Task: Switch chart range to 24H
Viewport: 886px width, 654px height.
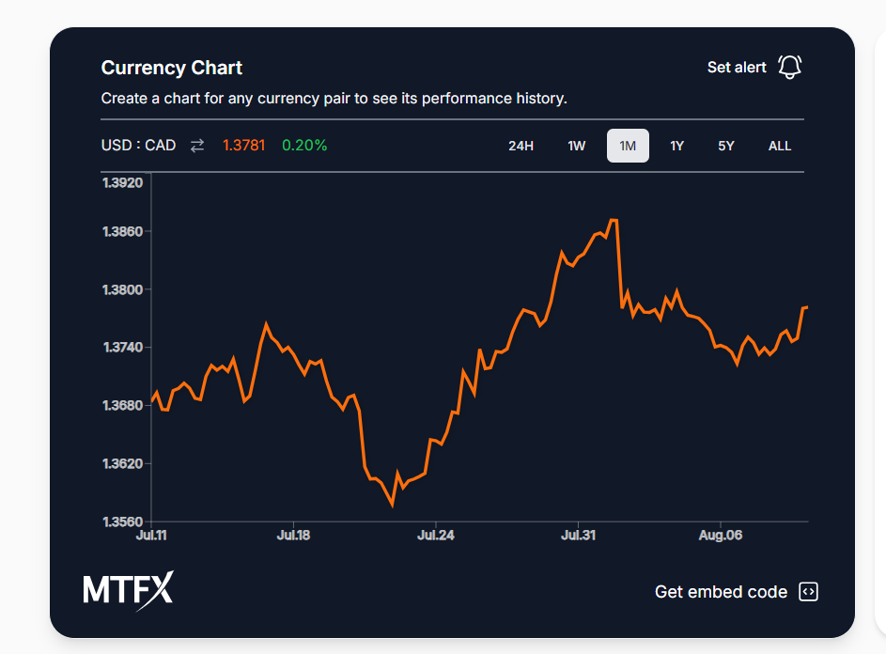Action: (521, 146)
